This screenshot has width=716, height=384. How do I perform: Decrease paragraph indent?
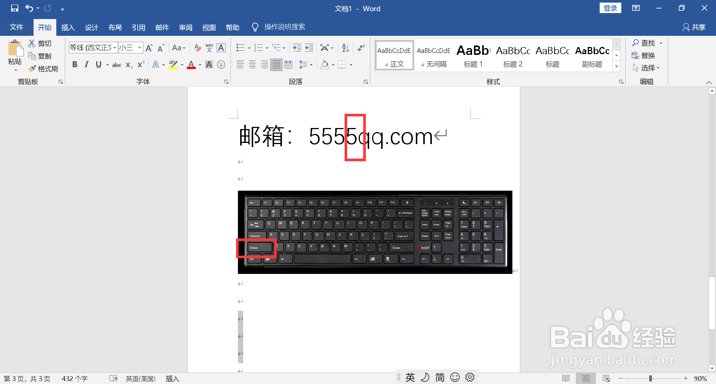(x=297, y=48)
